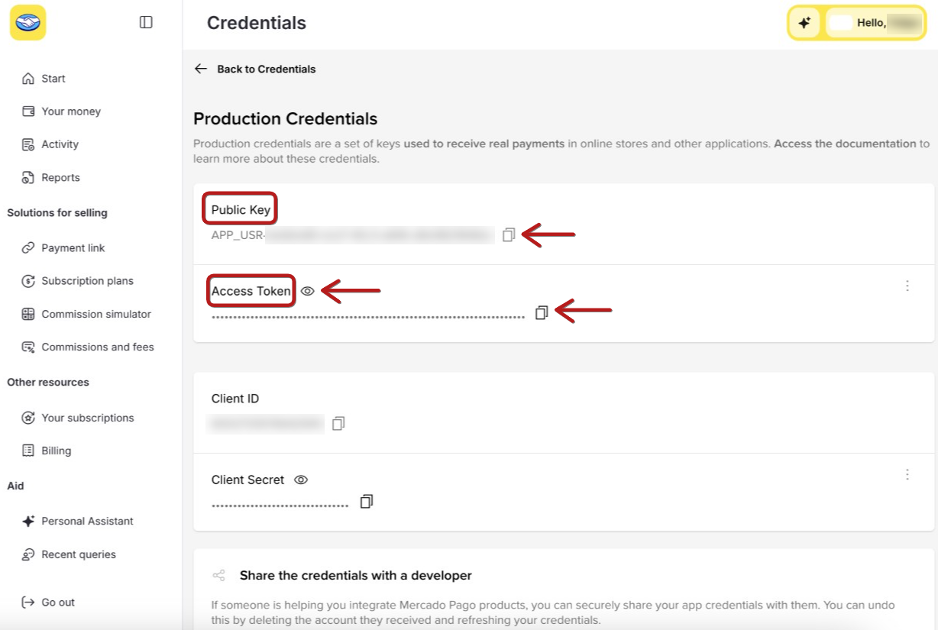Copy the Client ID value
Viewport: 938px width, 630px height.
click(x=339, y=423)
